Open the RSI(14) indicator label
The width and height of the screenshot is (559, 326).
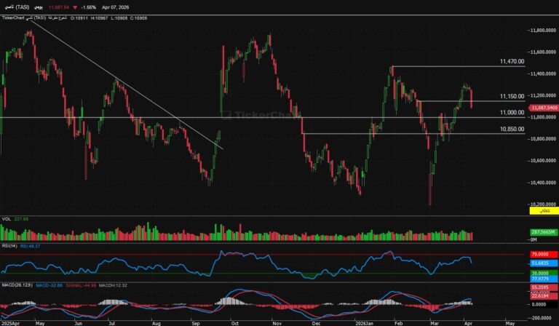click(x=8, y=246)
